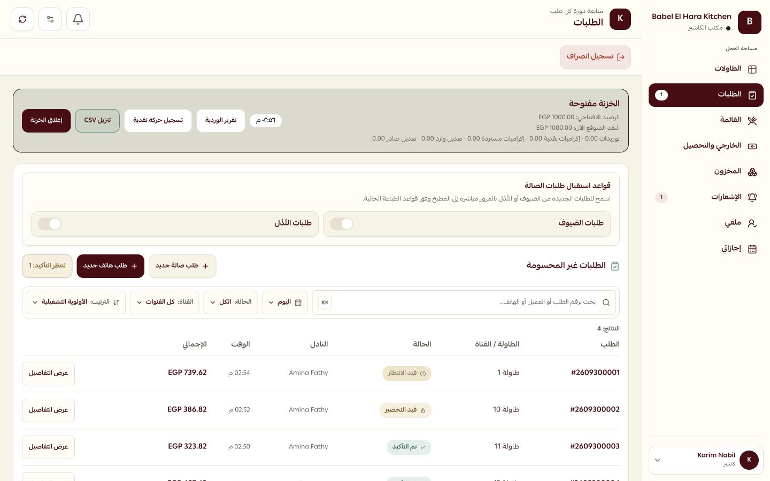Open الإشعارات in sidebar

click(x=706, y=197)
